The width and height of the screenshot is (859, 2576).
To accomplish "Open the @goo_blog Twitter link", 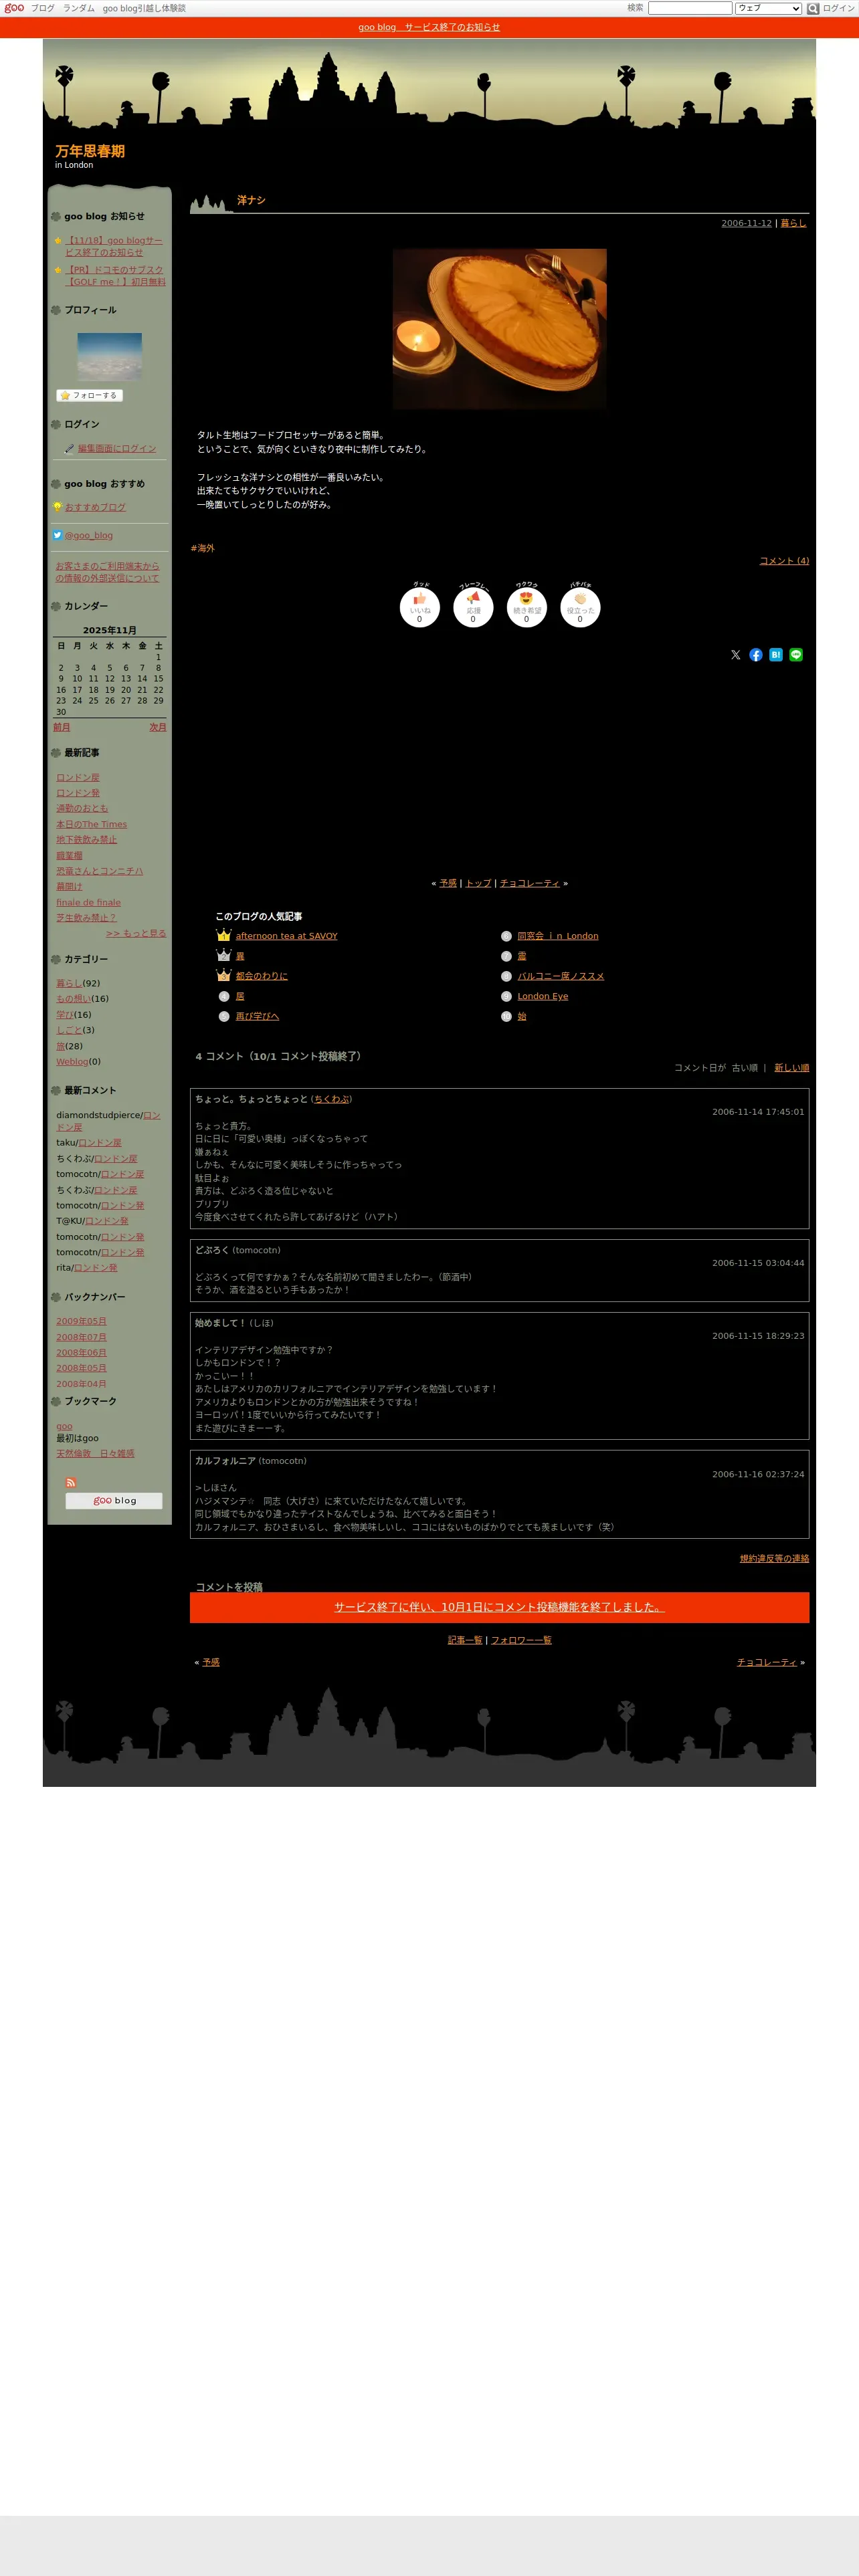I will [89, 535].
